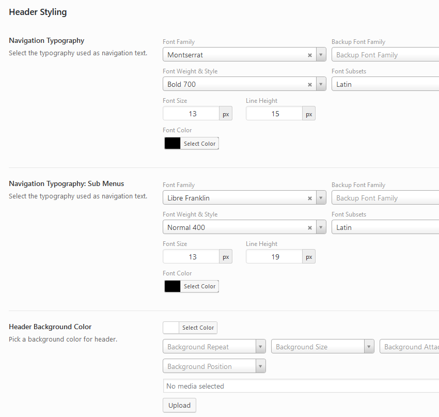Expand the Bold 700 weight dropdown
The image size is (439, 417).
[x=321, y=84]
